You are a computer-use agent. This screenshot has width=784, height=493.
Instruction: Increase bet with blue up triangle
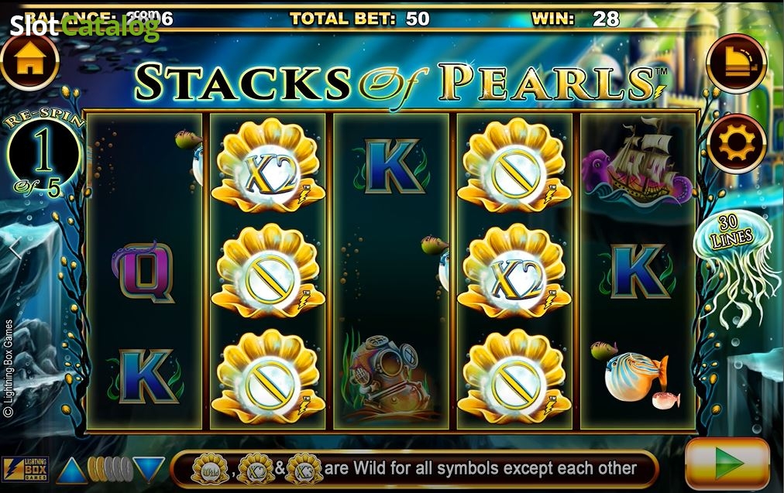tap(72, 471)
